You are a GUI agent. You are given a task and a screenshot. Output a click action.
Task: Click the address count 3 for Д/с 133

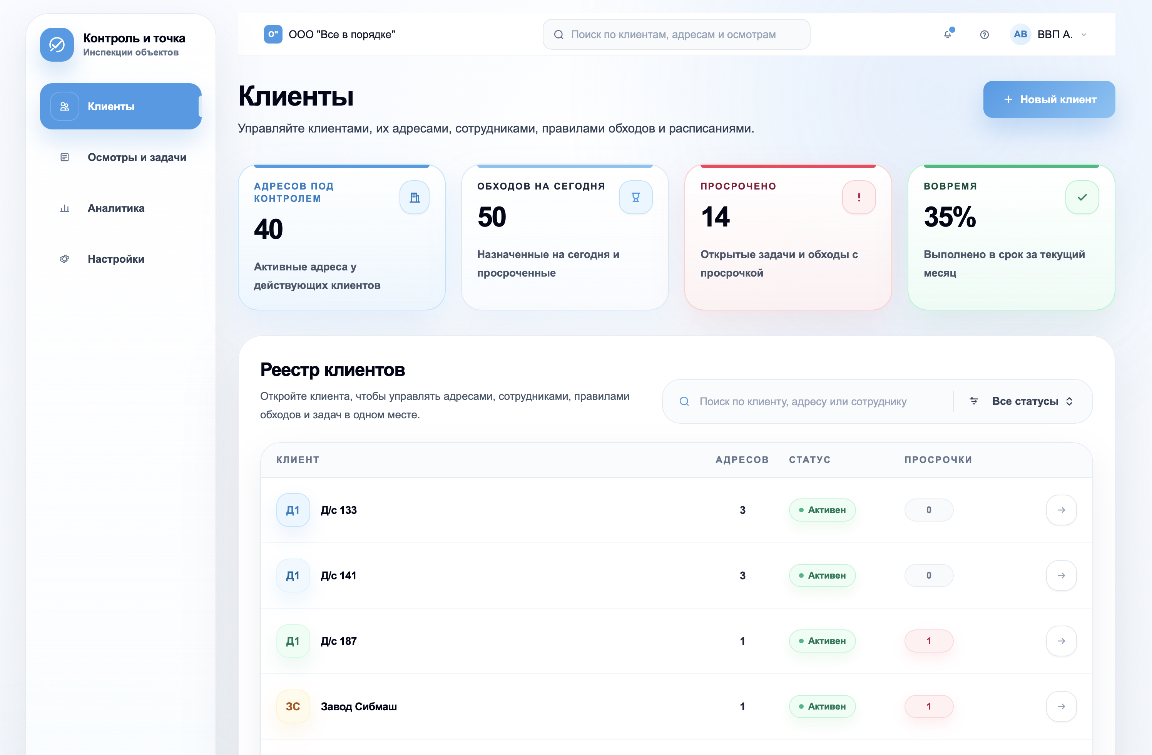tap(742, 510)
